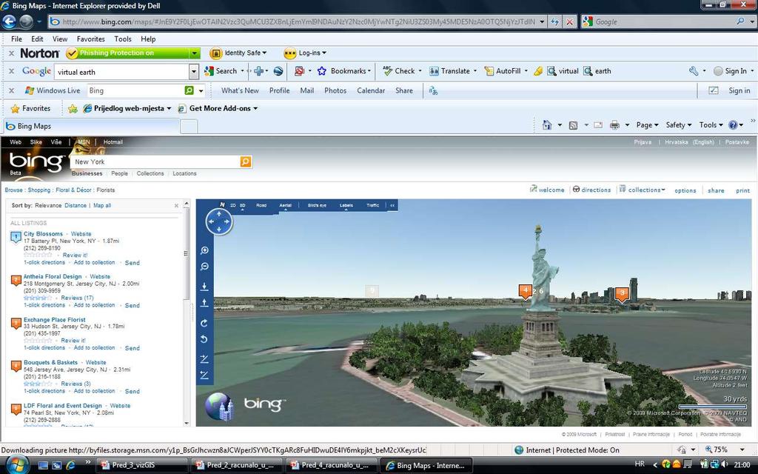Open Bookmarks dropdown in Google toolbar

click(369, 71)
